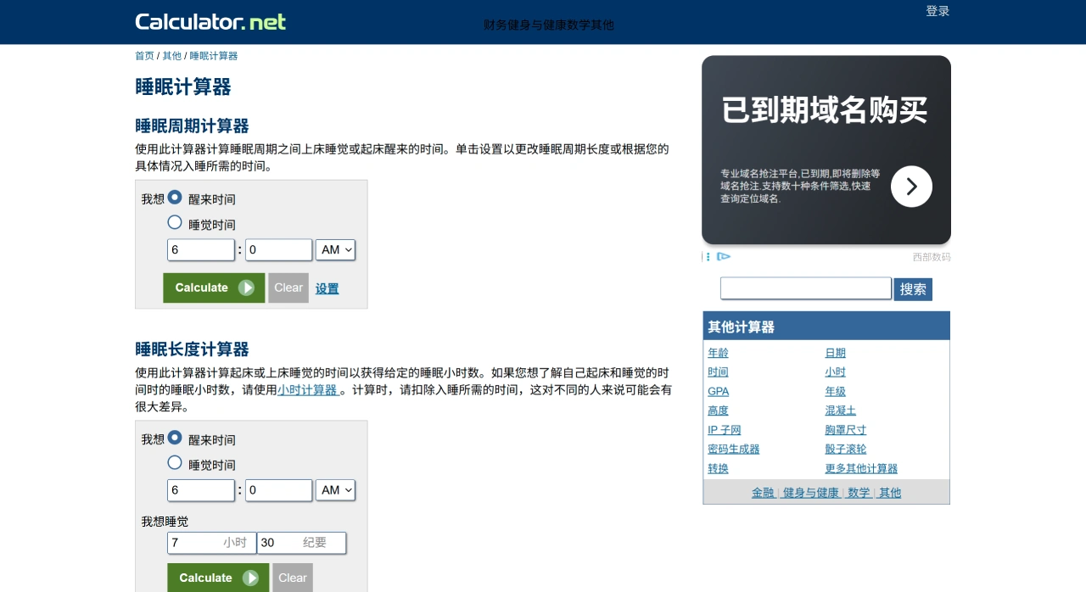Image resolution: width=1086 pixels, height=592 pixels.
Task: Open the AM dropdown in sleep length calculator
Action: click(335, 489)
